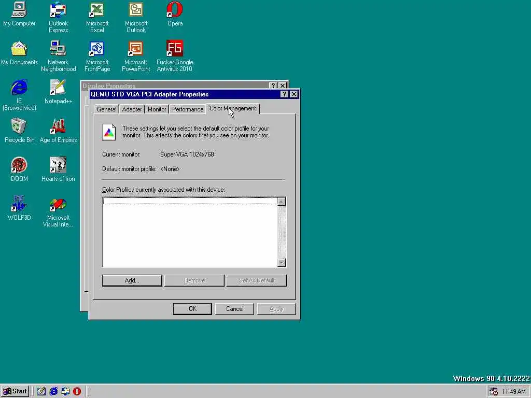Screen dimensions: 531x398
Task: Open Internet Explorer from quick launch
Action: pyautogui.click(x=53, y=391)
